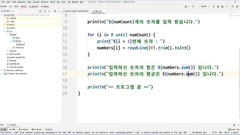Collapse all in Project panel

[49, 11]
